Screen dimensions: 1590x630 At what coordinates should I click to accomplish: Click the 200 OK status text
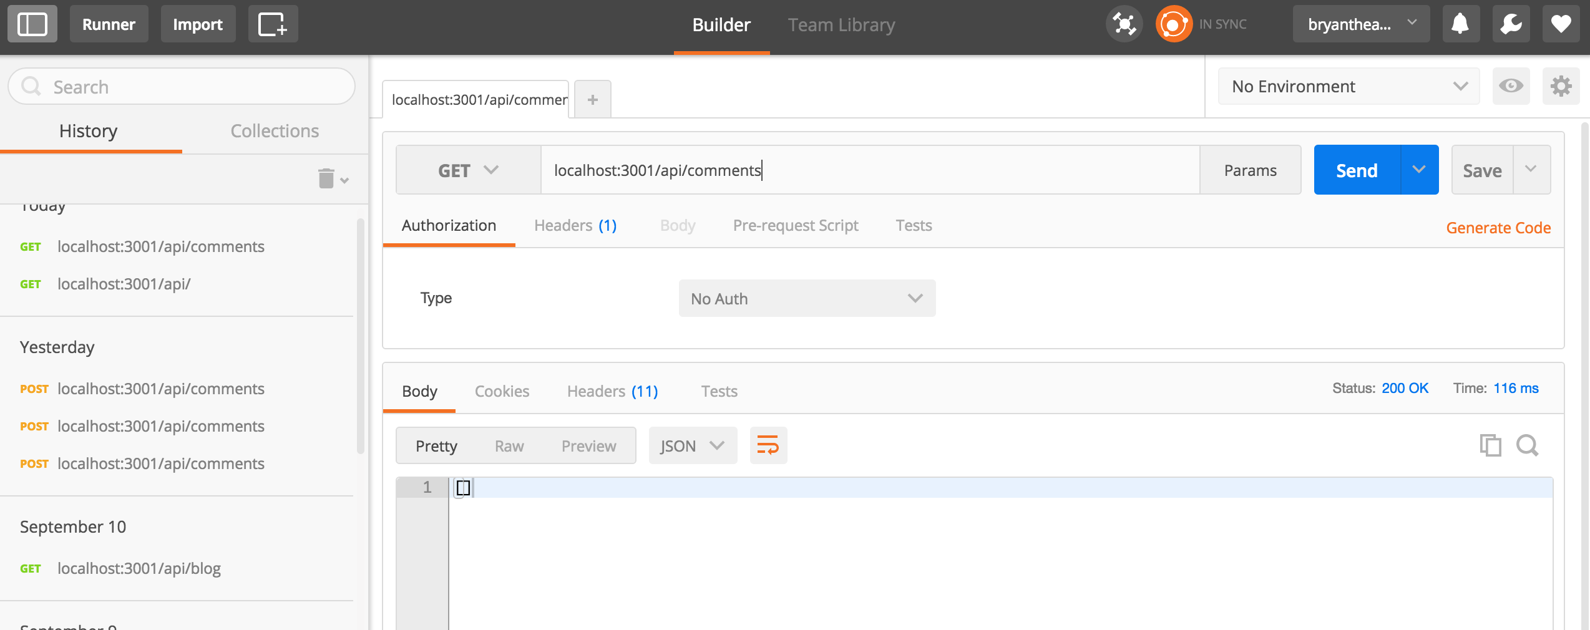[1405, 388]
